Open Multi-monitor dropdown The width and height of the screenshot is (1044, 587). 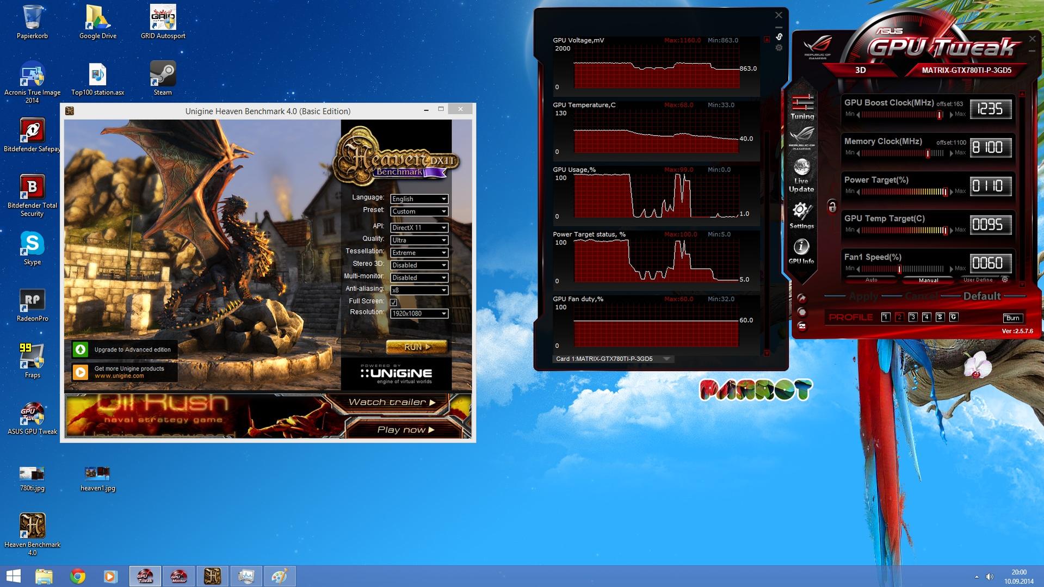pyautogui.click(x=419, y=278)
